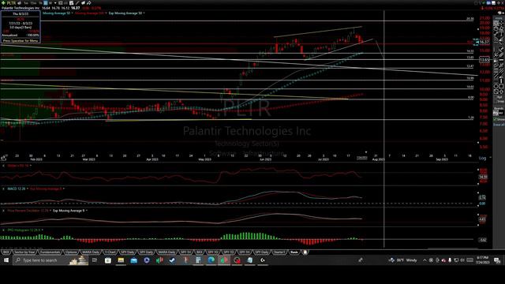The height and width of the screenshot is (284, 505).
Task: Switch to the 1 Chart tab
Action: coord(110,252)
